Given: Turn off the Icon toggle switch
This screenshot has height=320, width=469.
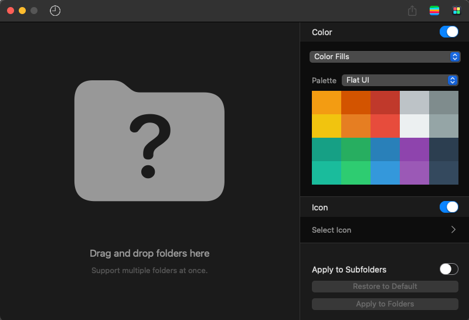Looking at the screenshot, I should pyautogui.click(x=448, y=207).
